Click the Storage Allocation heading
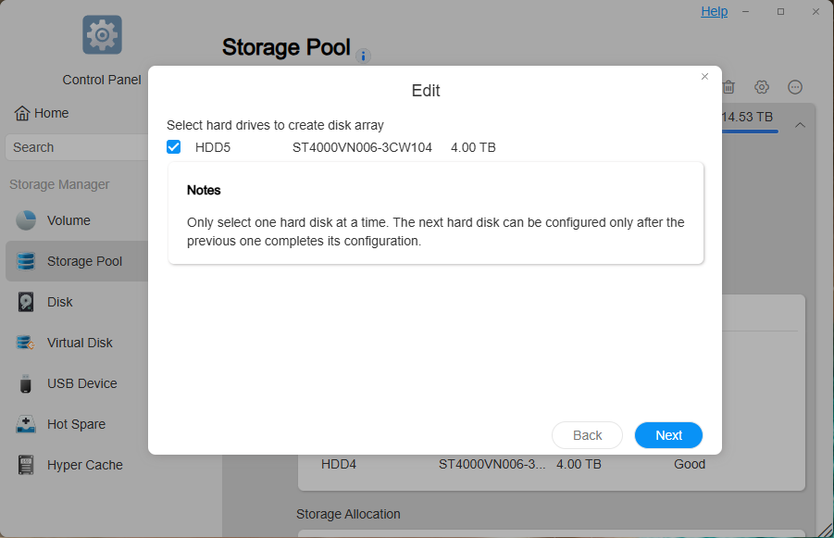This screenshot has height=538, width=834. 348,514
